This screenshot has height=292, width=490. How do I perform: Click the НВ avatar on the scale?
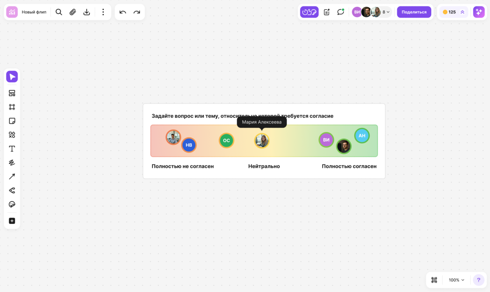tap(189, 145)
